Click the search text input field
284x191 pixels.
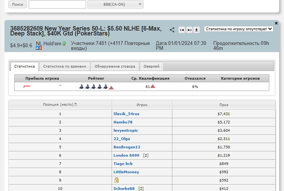tap(57, 4)
